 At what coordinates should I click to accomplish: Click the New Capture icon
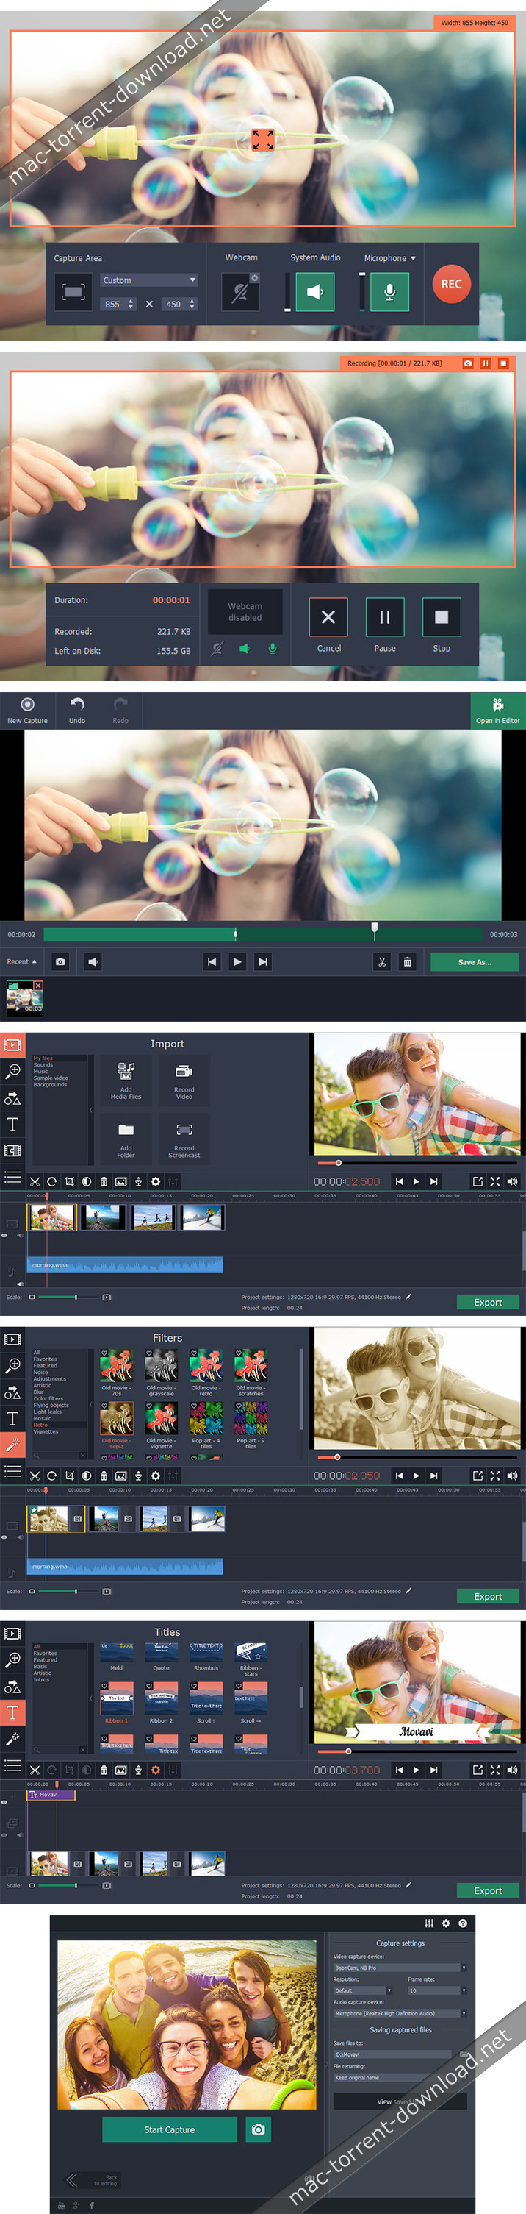click(x=27, y=705)
